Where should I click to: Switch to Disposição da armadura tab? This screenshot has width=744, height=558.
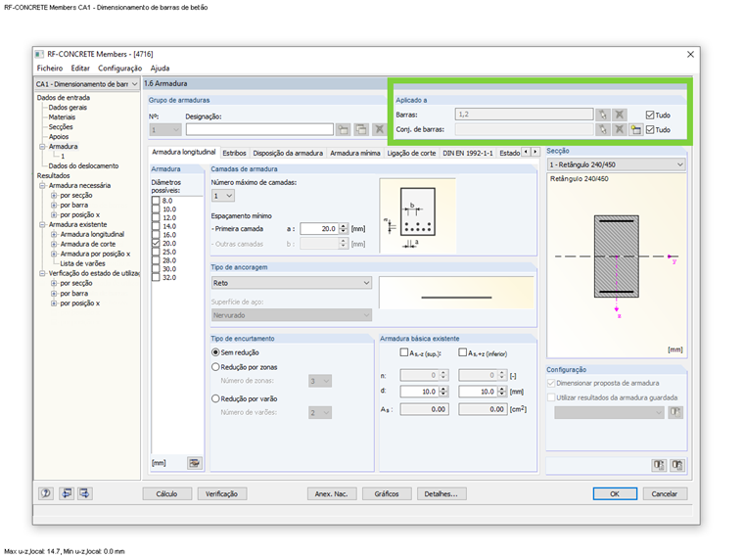(x=288, y=154)
